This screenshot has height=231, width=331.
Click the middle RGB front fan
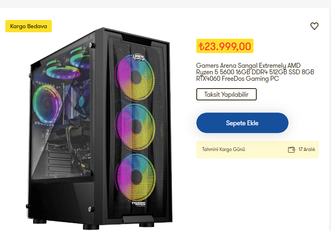click(x=136, y=127)
